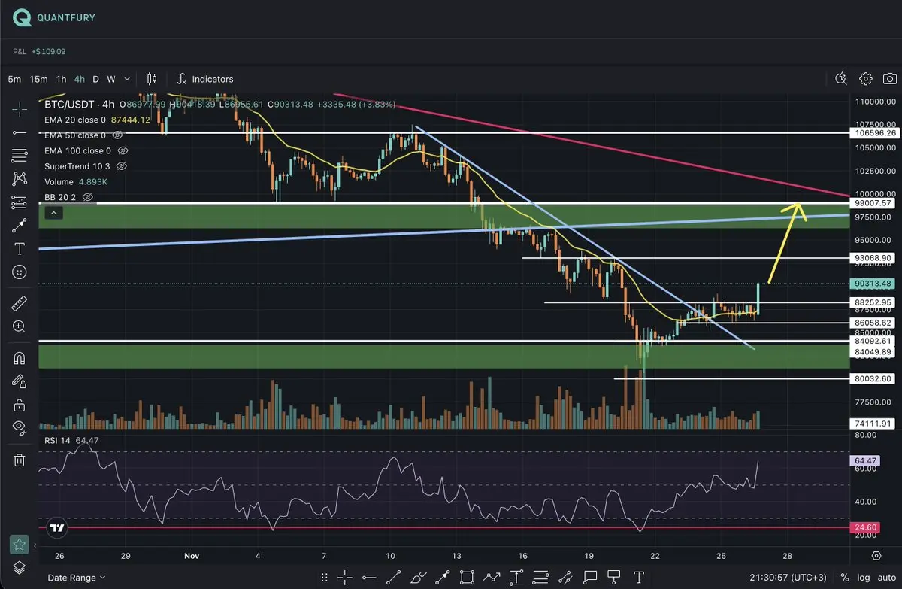The height and width of the screenshot is (589, 902).
Task: Open the emoji icons tool
Action: coord(20,272)
